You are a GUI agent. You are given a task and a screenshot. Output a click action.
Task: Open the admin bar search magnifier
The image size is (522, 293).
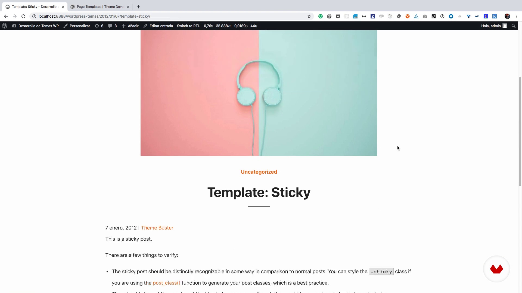point(513,26)
